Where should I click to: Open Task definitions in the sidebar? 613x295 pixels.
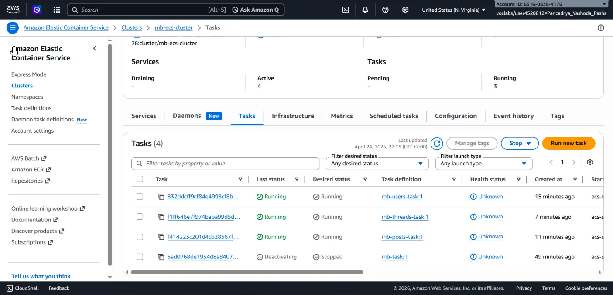pyautogui.click(x=31, y=108)
